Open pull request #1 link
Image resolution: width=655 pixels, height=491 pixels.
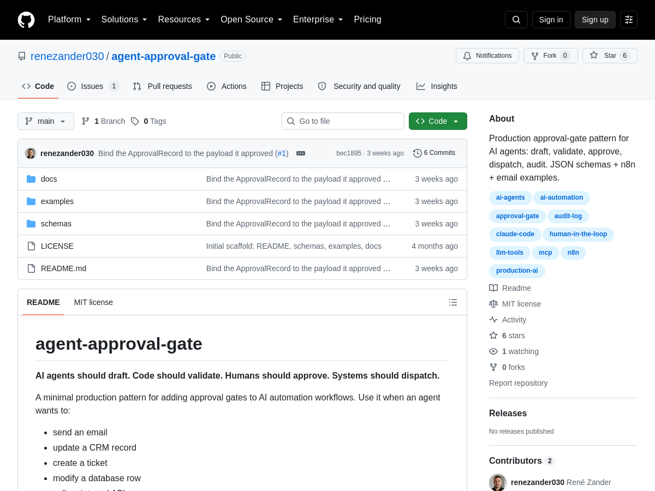coord(282,153)
